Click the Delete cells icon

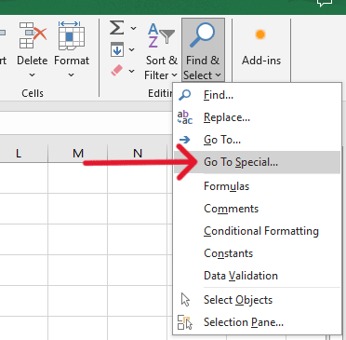coord(33,35)
